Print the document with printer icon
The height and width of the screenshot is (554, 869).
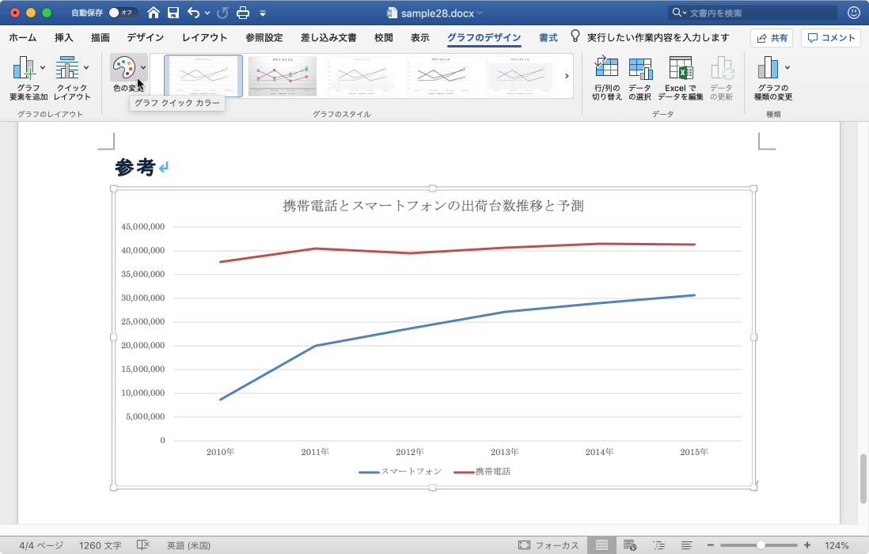click(x=243, y=13)
